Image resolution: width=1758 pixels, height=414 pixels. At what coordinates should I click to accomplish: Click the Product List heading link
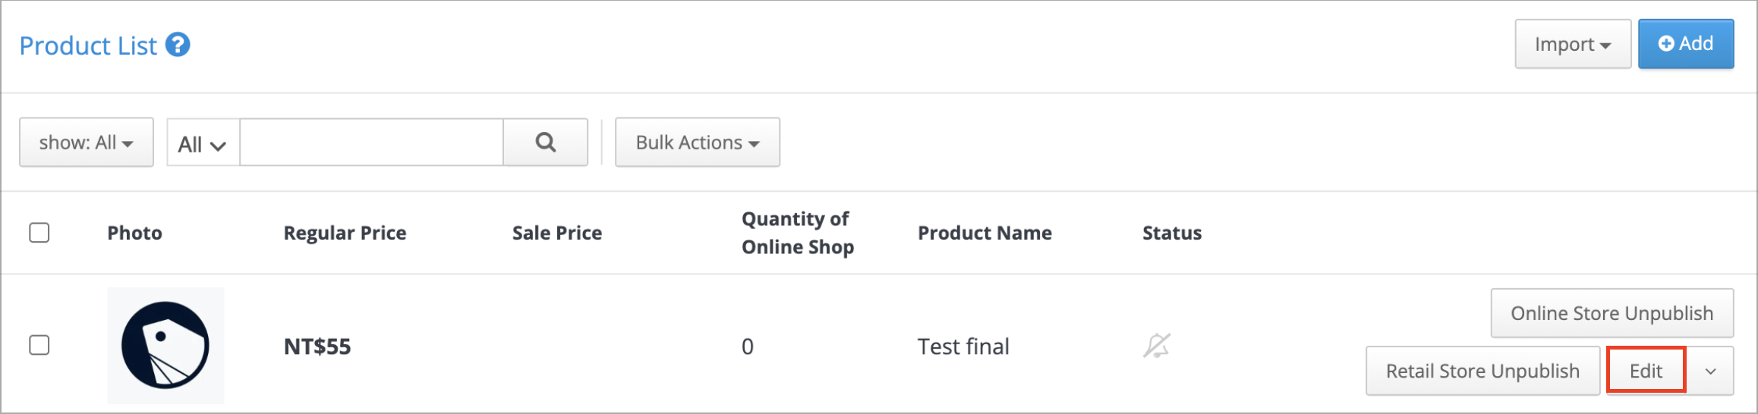pyautogui.click(x=88, y=45)
